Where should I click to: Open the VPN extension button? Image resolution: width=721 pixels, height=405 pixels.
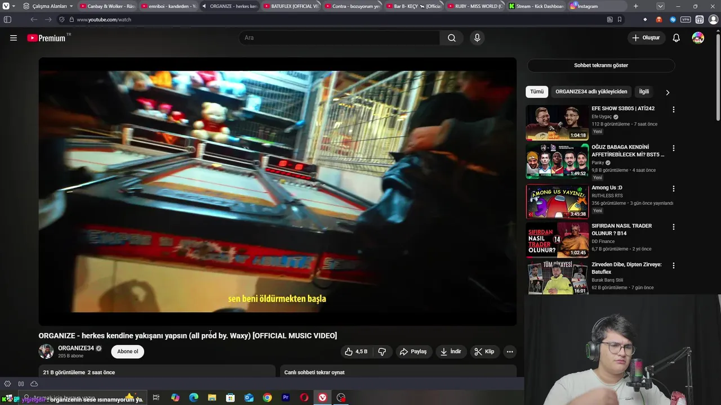[x=686, y=19]
